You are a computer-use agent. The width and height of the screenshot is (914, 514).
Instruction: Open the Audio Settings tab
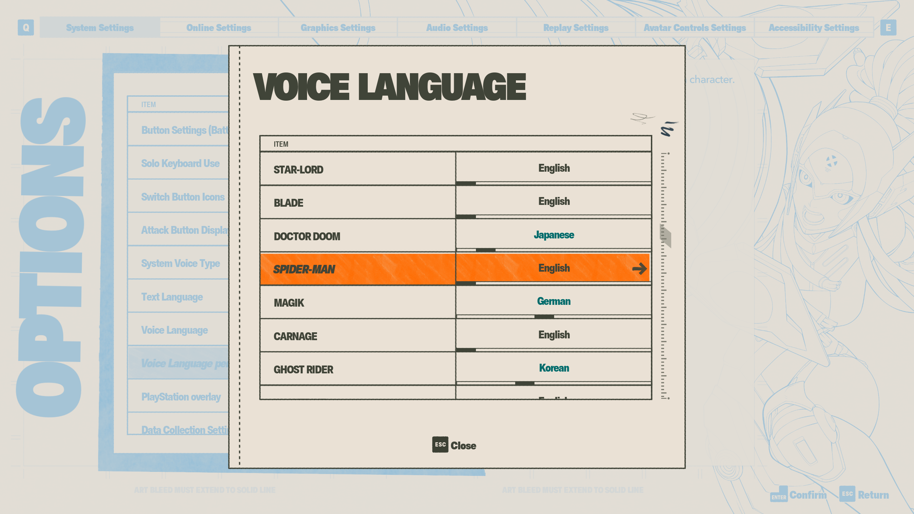point(457,27)
